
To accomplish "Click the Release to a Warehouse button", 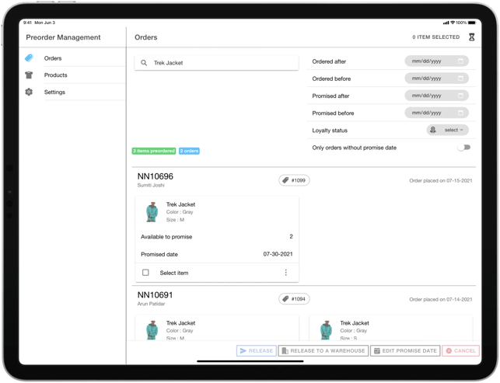I will coord(323,350).
